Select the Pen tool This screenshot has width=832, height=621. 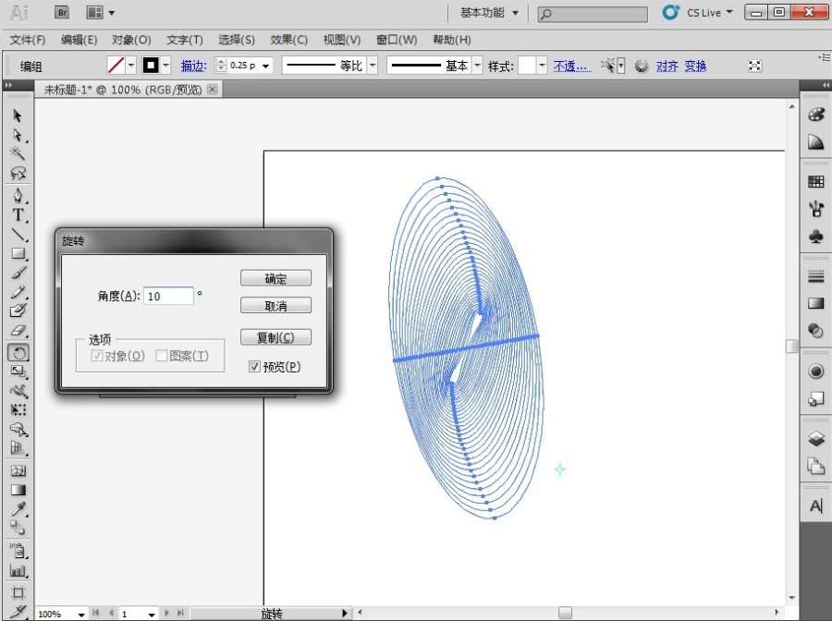[x=18, y=195]
